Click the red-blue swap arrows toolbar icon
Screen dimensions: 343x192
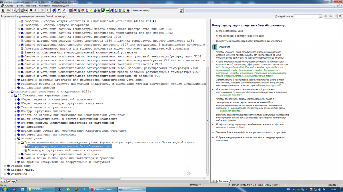pyautogui.click(x=64, y=11)
